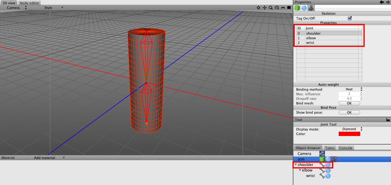Click the Camera object icon in Object browser
Image resolution: width=391 pixels, height=185 pixels.
pos(322,154)
